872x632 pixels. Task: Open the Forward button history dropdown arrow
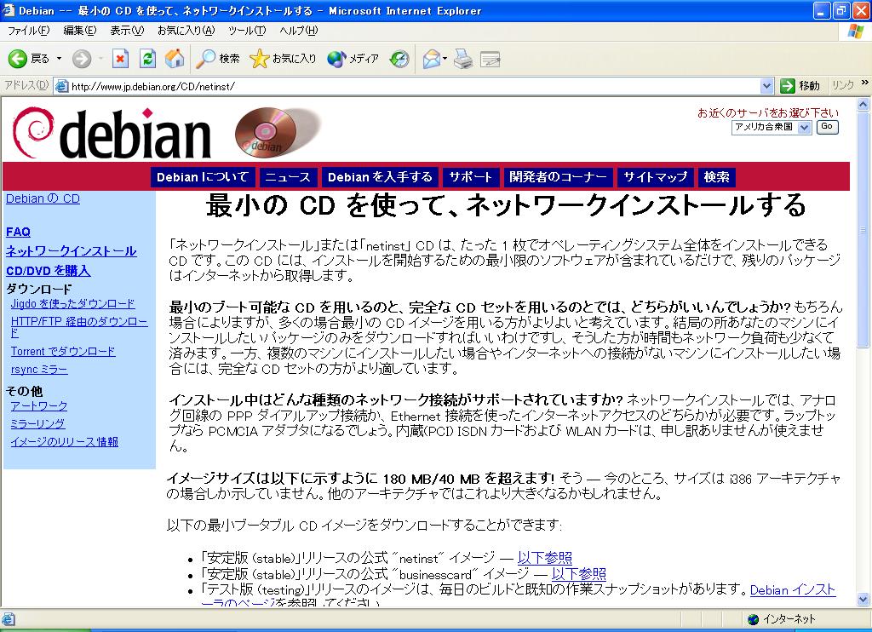(x=100, y=59)
